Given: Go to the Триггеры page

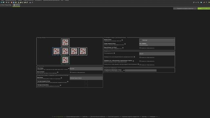Looking at the screenshot, I should point(144,117).
